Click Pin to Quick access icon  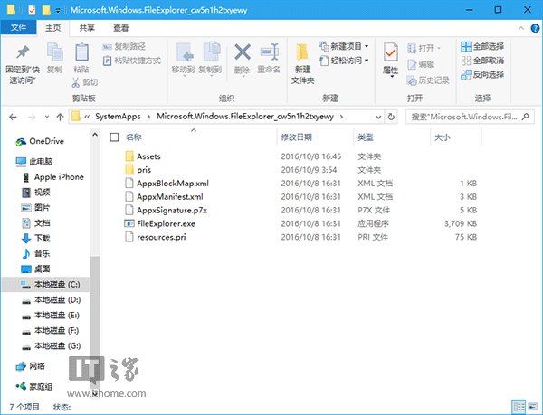point(23,52)
